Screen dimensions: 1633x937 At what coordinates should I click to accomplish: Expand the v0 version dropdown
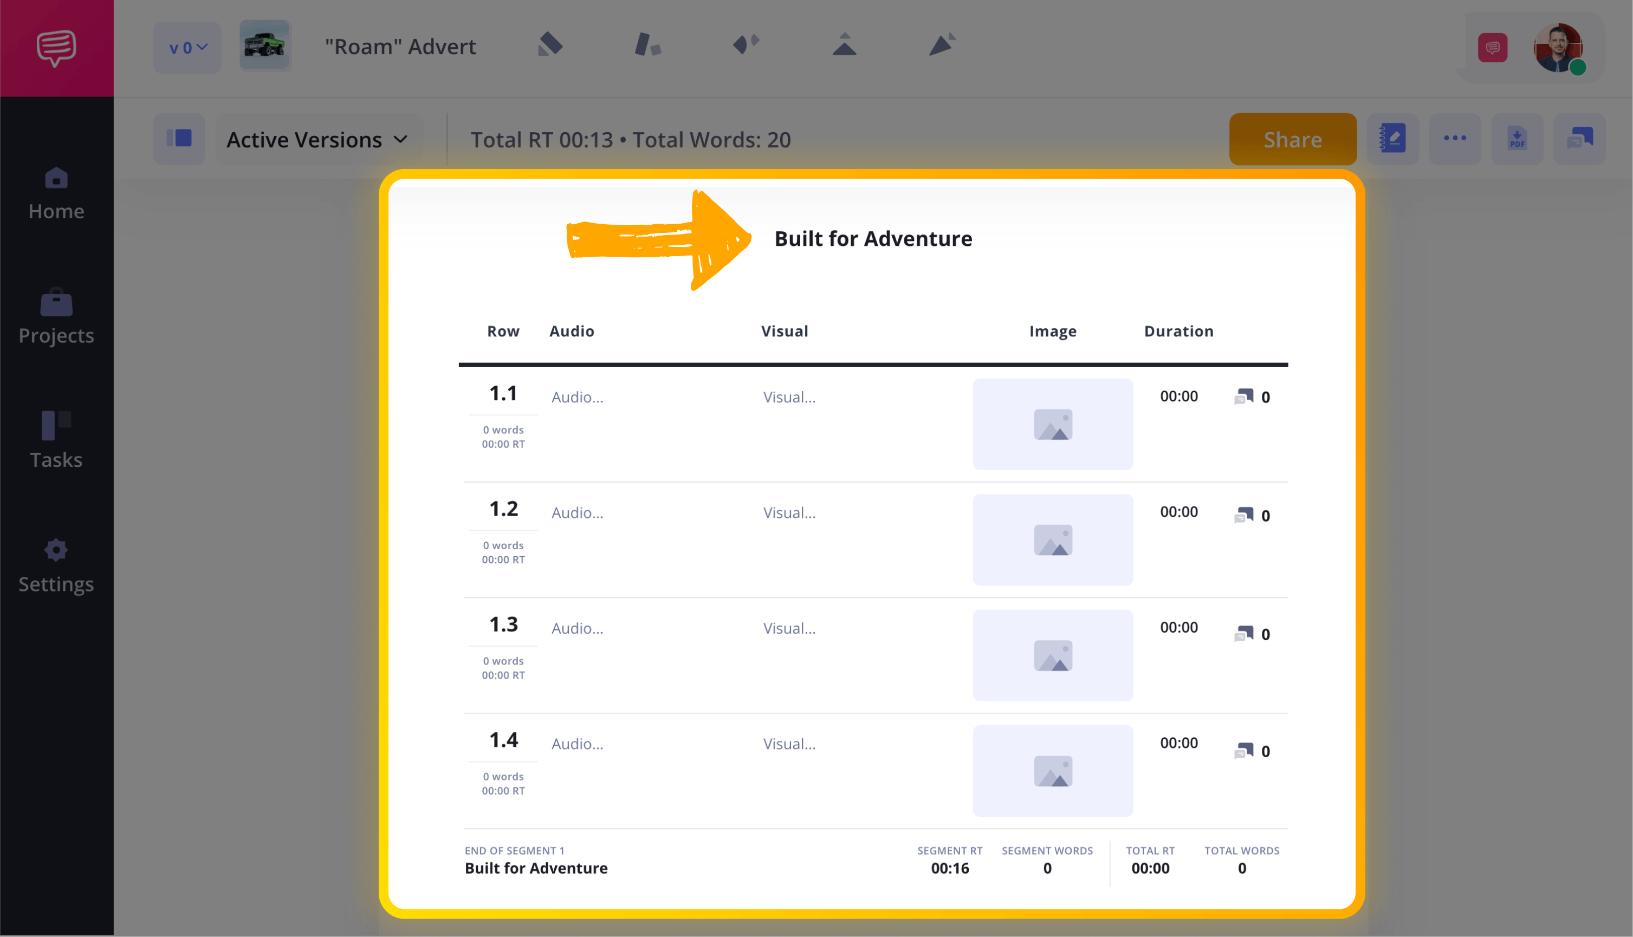pos(187,48)
